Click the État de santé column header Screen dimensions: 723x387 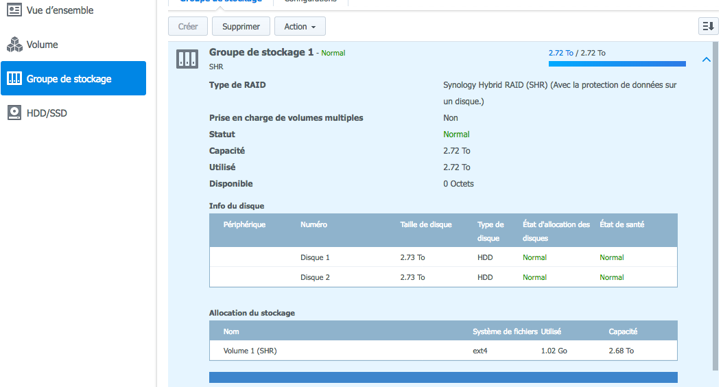pos(621,224)
